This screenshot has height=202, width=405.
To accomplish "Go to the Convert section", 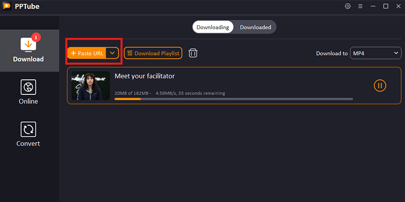I will point(28,134).
